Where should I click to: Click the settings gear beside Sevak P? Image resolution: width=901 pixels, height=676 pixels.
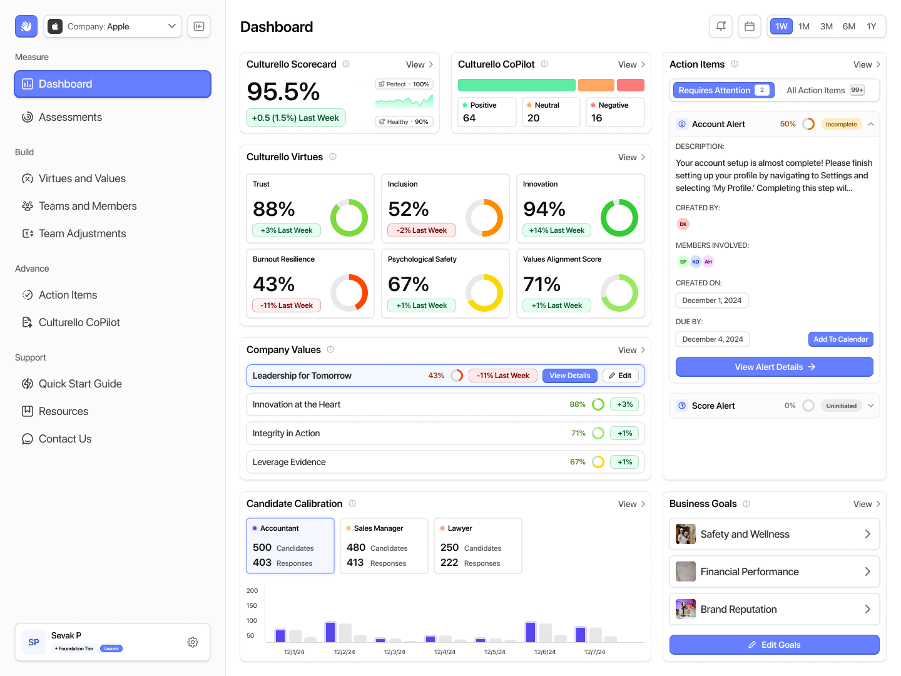pos(193,642)
